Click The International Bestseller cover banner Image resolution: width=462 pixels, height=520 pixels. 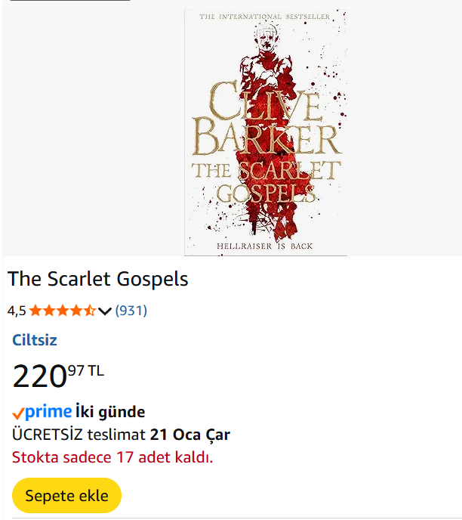[264, 17]
